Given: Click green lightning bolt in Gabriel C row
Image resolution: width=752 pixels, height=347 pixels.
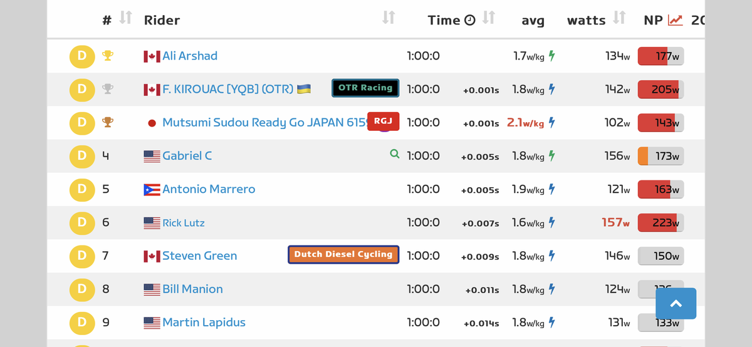Looking at the screenshot, I should pyautogui.click(x=551, y=156).
